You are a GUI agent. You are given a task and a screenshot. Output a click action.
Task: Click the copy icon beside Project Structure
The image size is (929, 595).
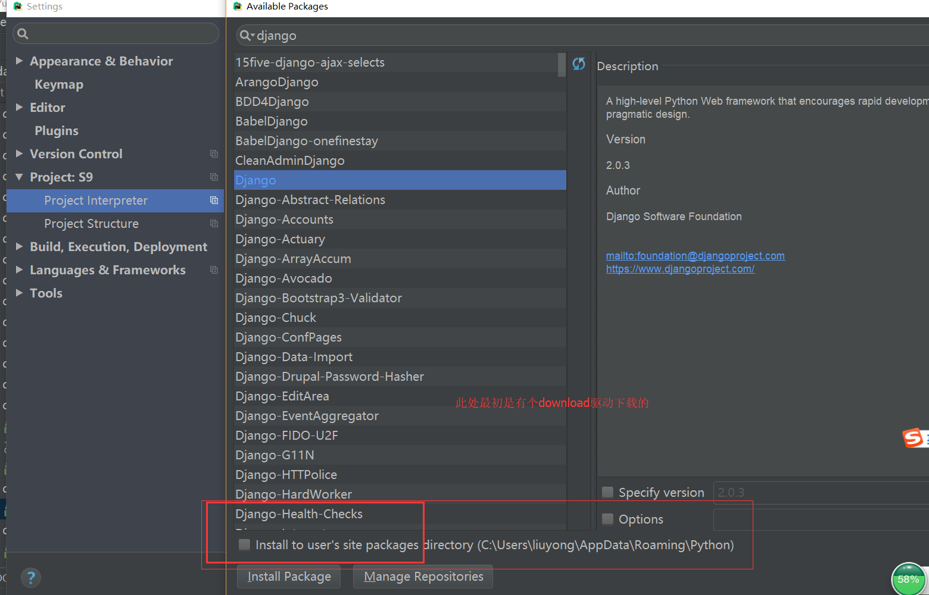(214, 224)
